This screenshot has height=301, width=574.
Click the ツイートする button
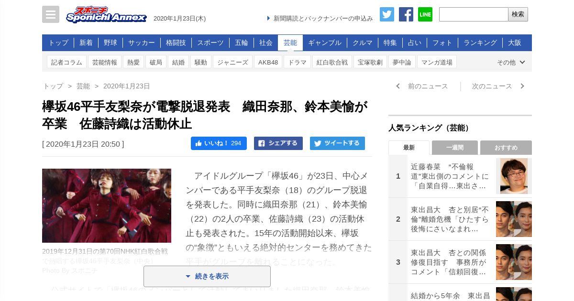pyautogui.click(x=337, y=143)
